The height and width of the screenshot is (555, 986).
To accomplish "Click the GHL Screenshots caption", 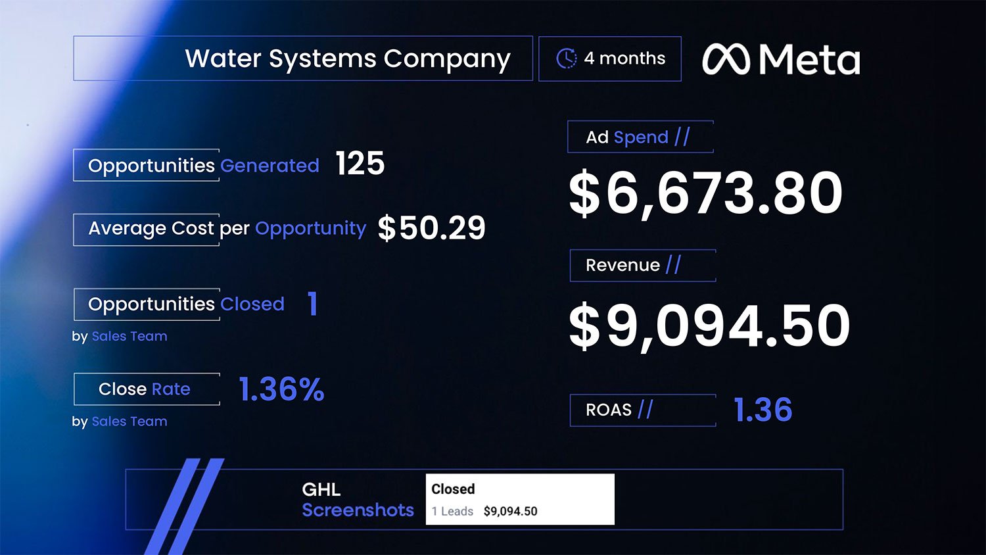I will click(358, 500).
